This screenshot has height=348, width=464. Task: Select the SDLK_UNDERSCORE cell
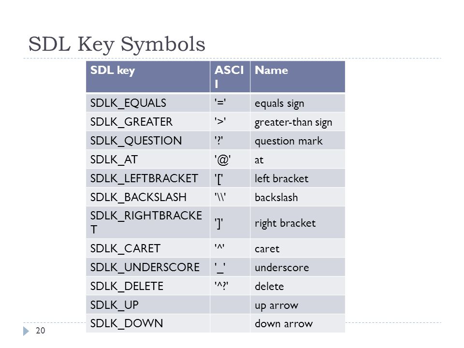coord(148,267)
